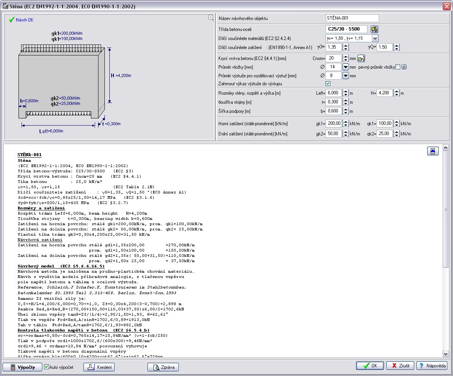Click the qk2 load stepper
The image size is (453, 376).
(x=396, y=134)
